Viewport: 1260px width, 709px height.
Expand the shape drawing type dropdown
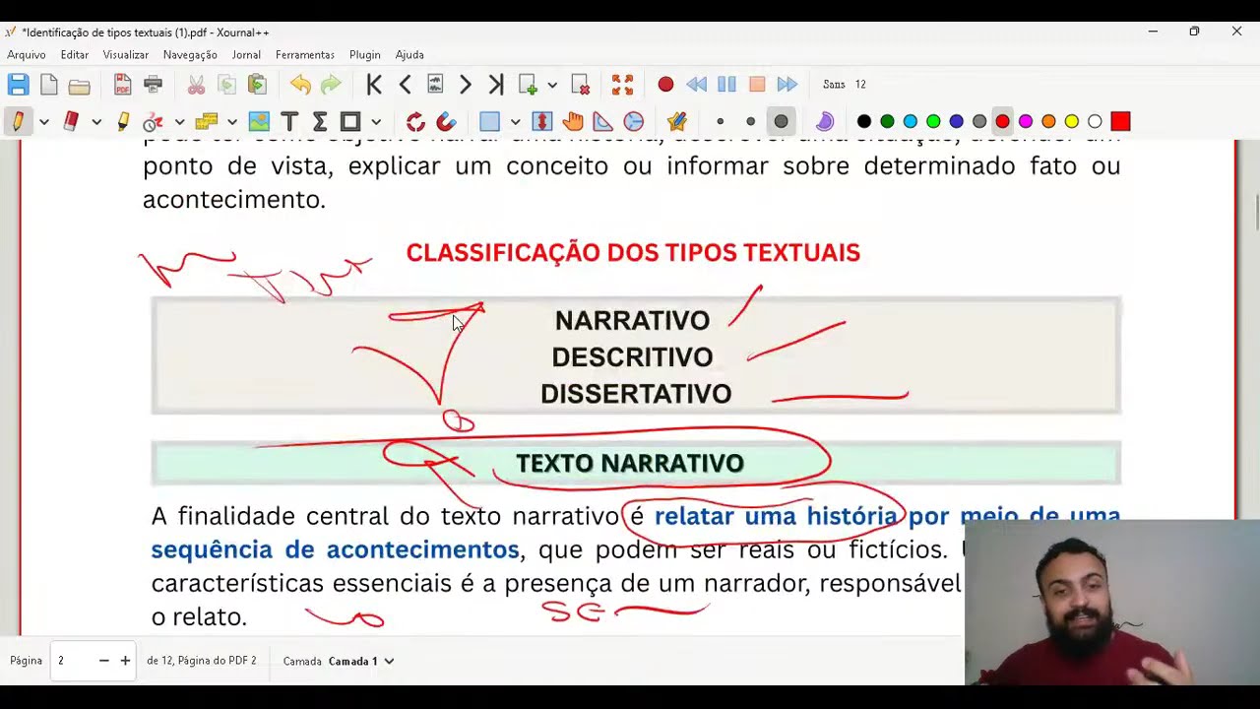[x=376, y=122]
